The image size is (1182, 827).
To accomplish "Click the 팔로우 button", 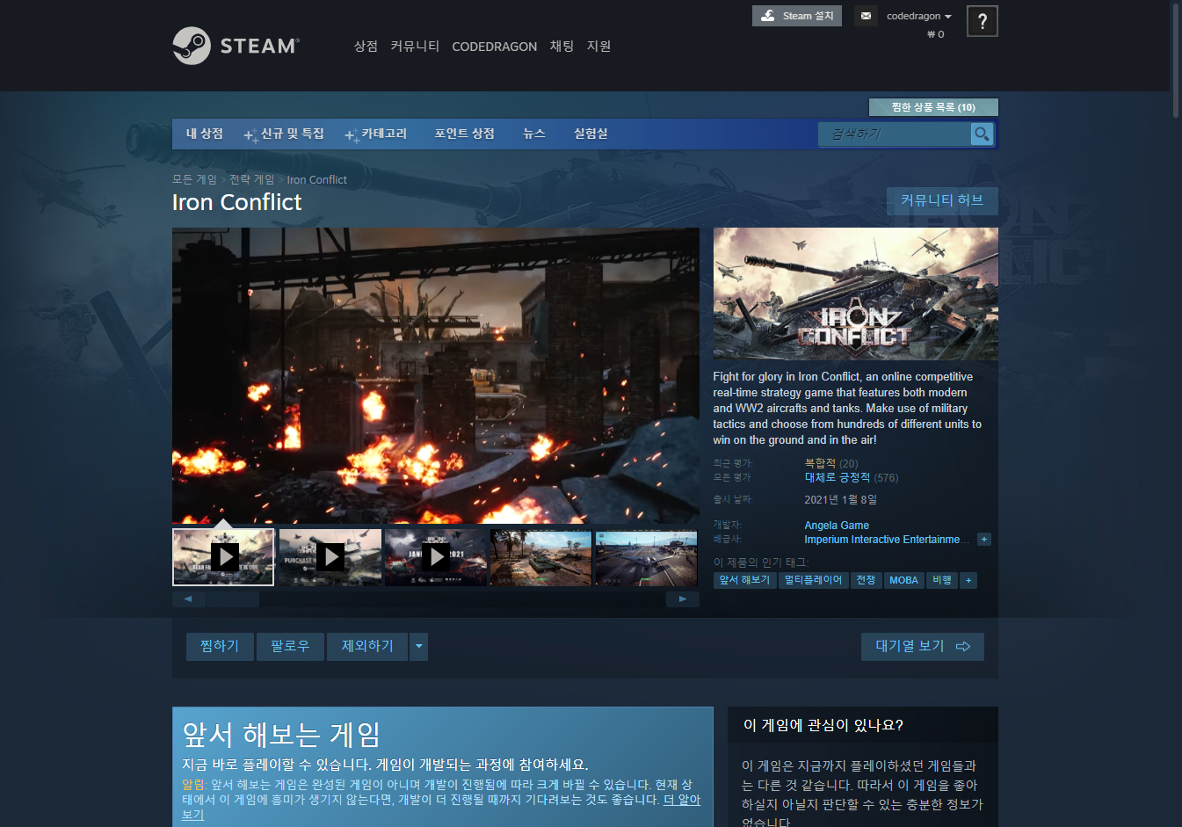I will pyautogui.click(x=290, y=647).
